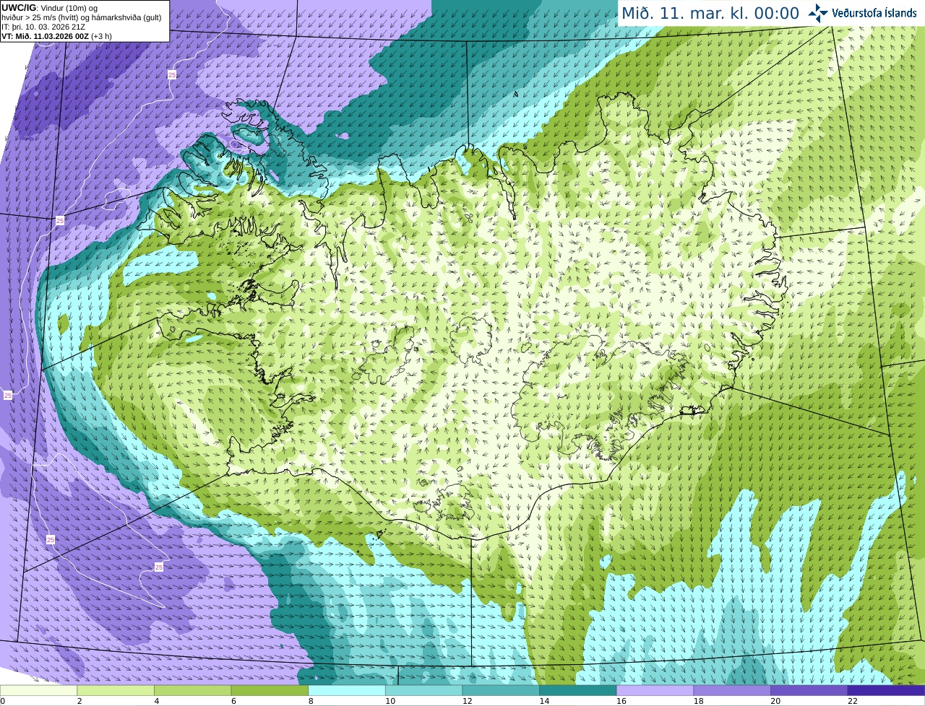Select the map time header Mið. 11. mar. kl. 00:00
This screenshot has width=925, height=706.
pyautogui.click(x=710, y=14)
